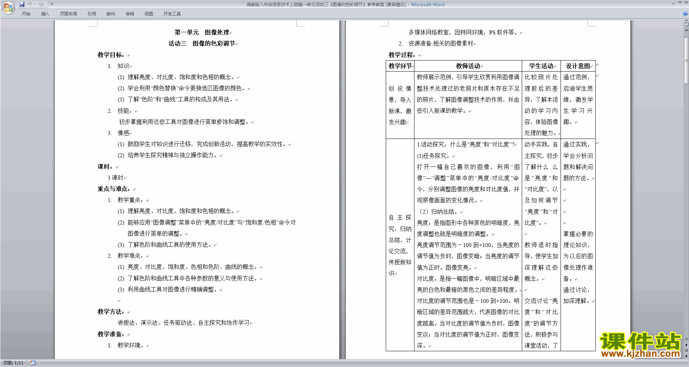
Task: Restore down the Word window
Action: pyautogui.click(x=680, y=3)
